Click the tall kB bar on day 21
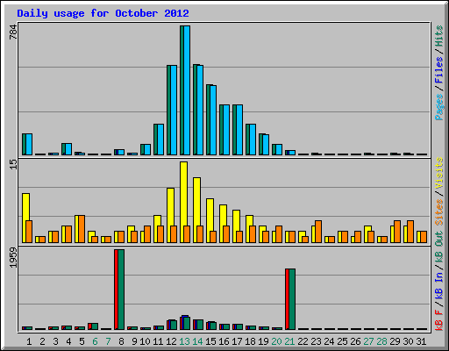449x351 pixels. click(x=290, y=299)
